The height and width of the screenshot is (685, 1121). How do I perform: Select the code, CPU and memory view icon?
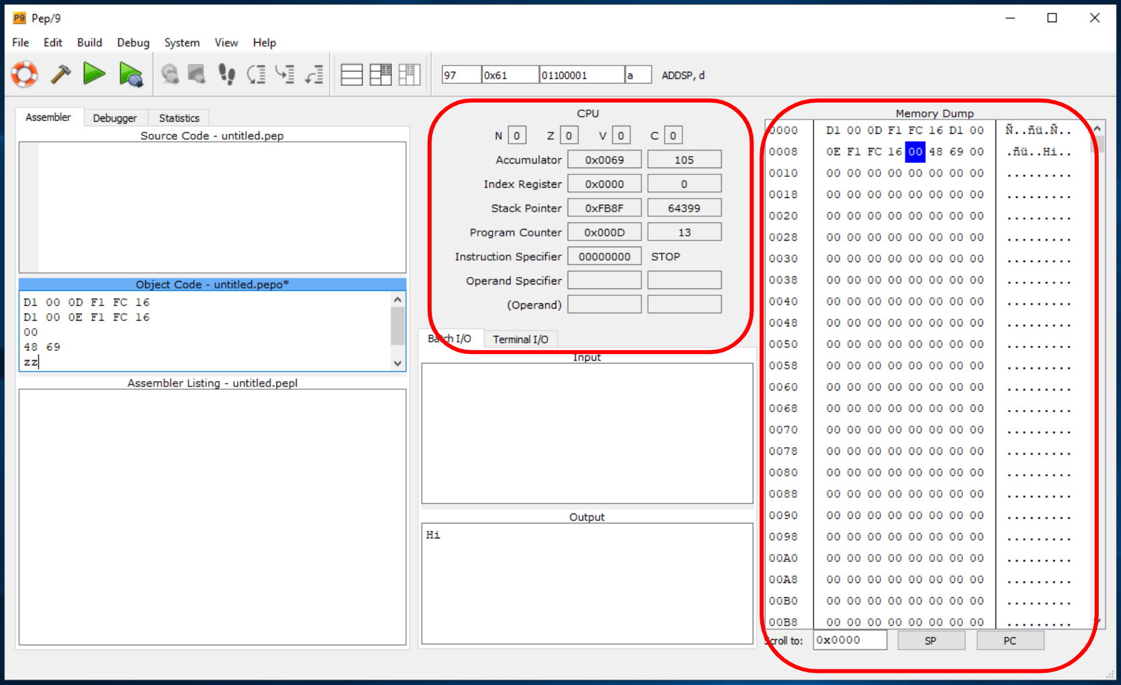[x=409, y=74]
